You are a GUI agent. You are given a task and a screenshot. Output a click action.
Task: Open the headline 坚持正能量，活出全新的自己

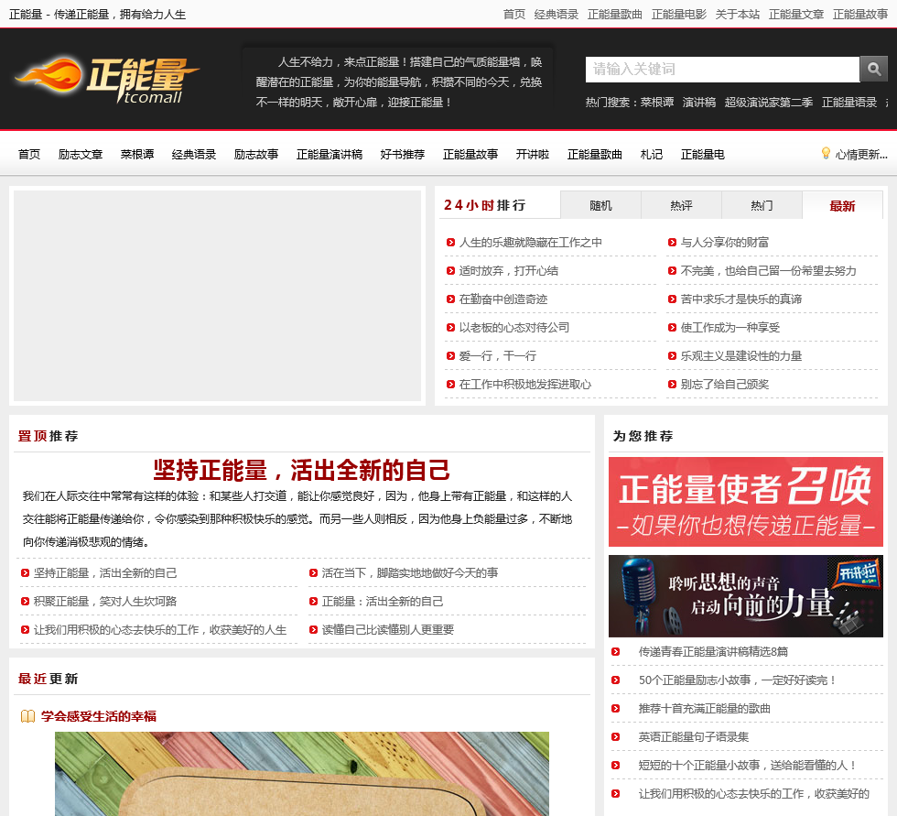pos(301,470)
